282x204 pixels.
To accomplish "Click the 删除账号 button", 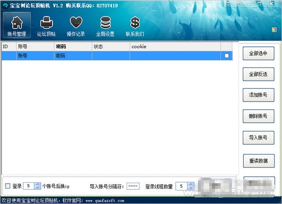I will (258, 116).
